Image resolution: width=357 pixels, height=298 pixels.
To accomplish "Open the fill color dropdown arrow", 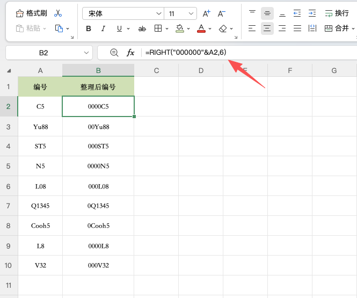I will point(188,28).
